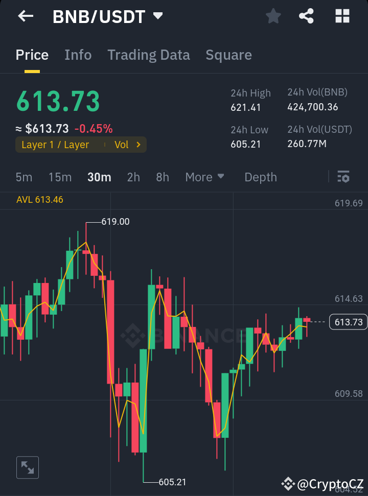Click the Binance logo beside @CryptoCZ
The height and width of the screenshot is (496, 368).
[288, 483]
